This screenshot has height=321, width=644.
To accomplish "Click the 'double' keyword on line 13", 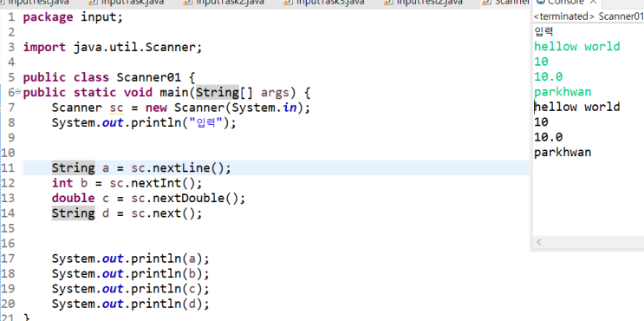I will [x=73, y=198].
